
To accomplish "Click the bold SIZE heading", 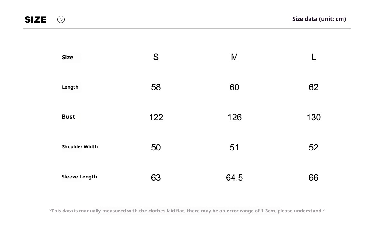I will 36,20.
